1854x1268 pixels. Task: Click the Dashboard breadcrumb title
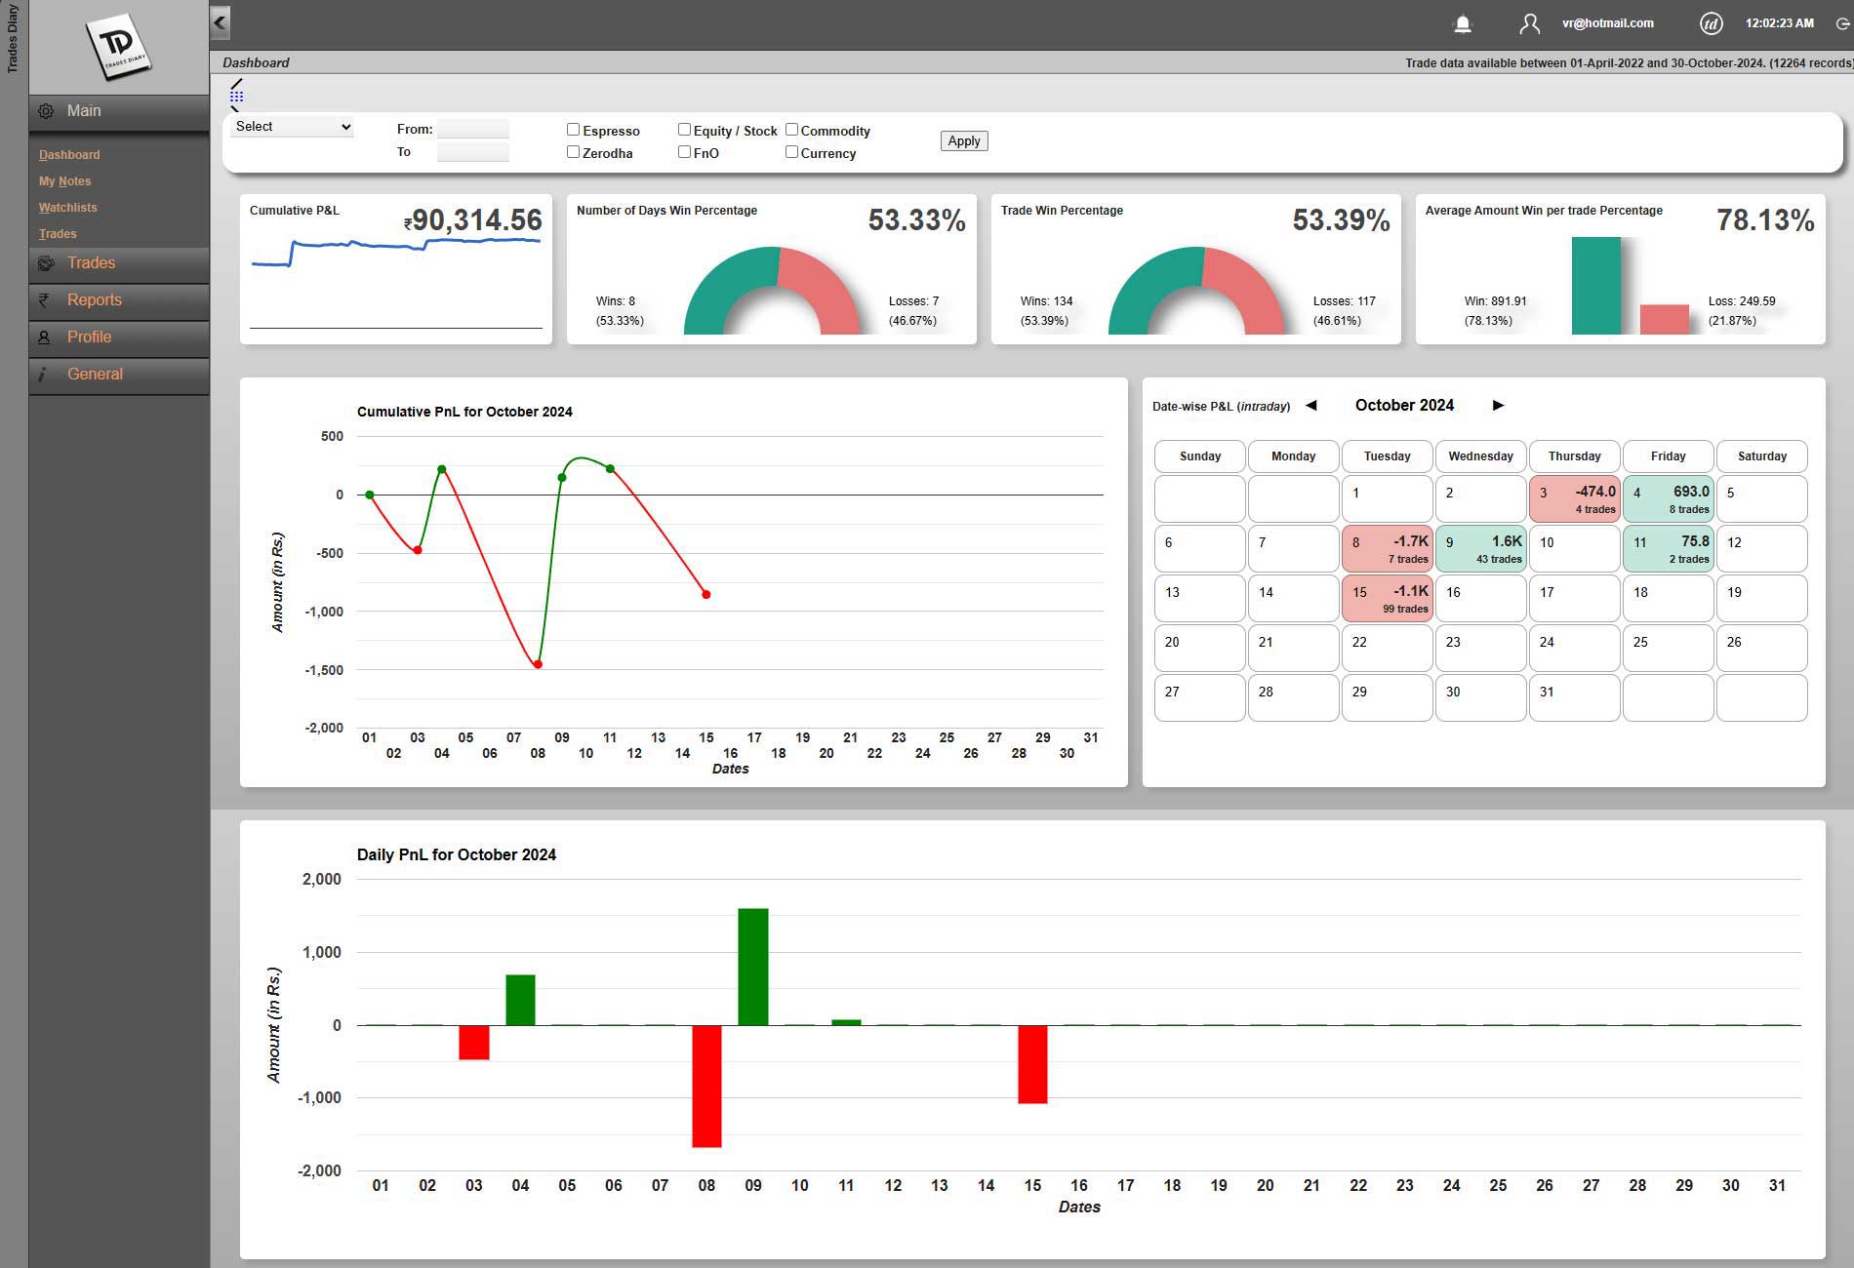[256, 62]
